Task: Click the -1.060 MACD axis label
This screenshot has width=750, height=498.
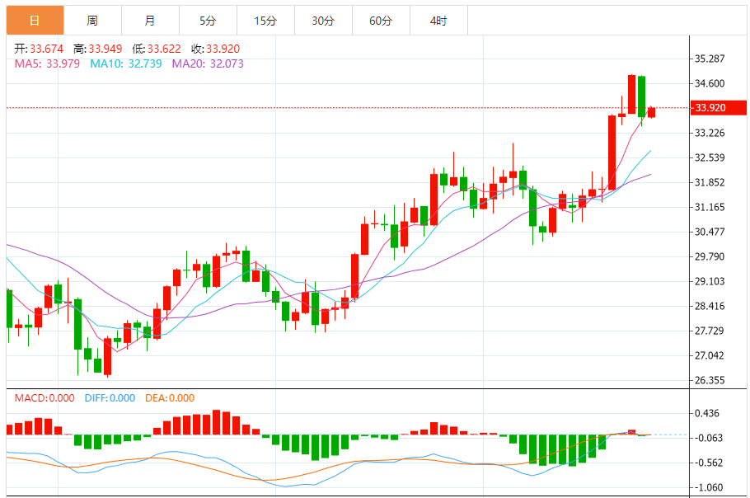Action: [708, 487]
